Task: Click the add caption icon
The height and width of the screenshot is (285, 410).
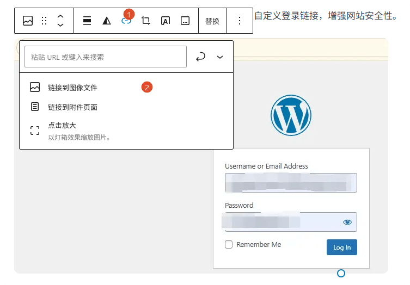Action: [185, 21]
